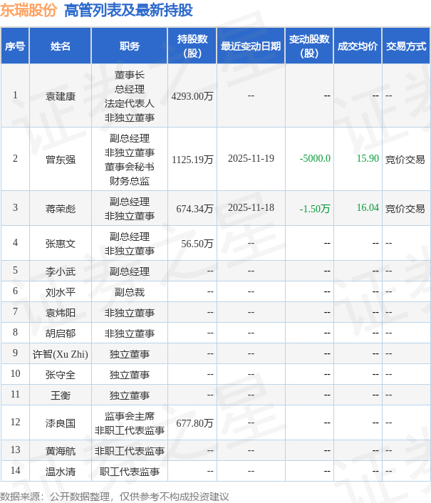This screenshot has height=503, width=431.
Task: Click the name 袁炜阳
Action: click(61, 313)
